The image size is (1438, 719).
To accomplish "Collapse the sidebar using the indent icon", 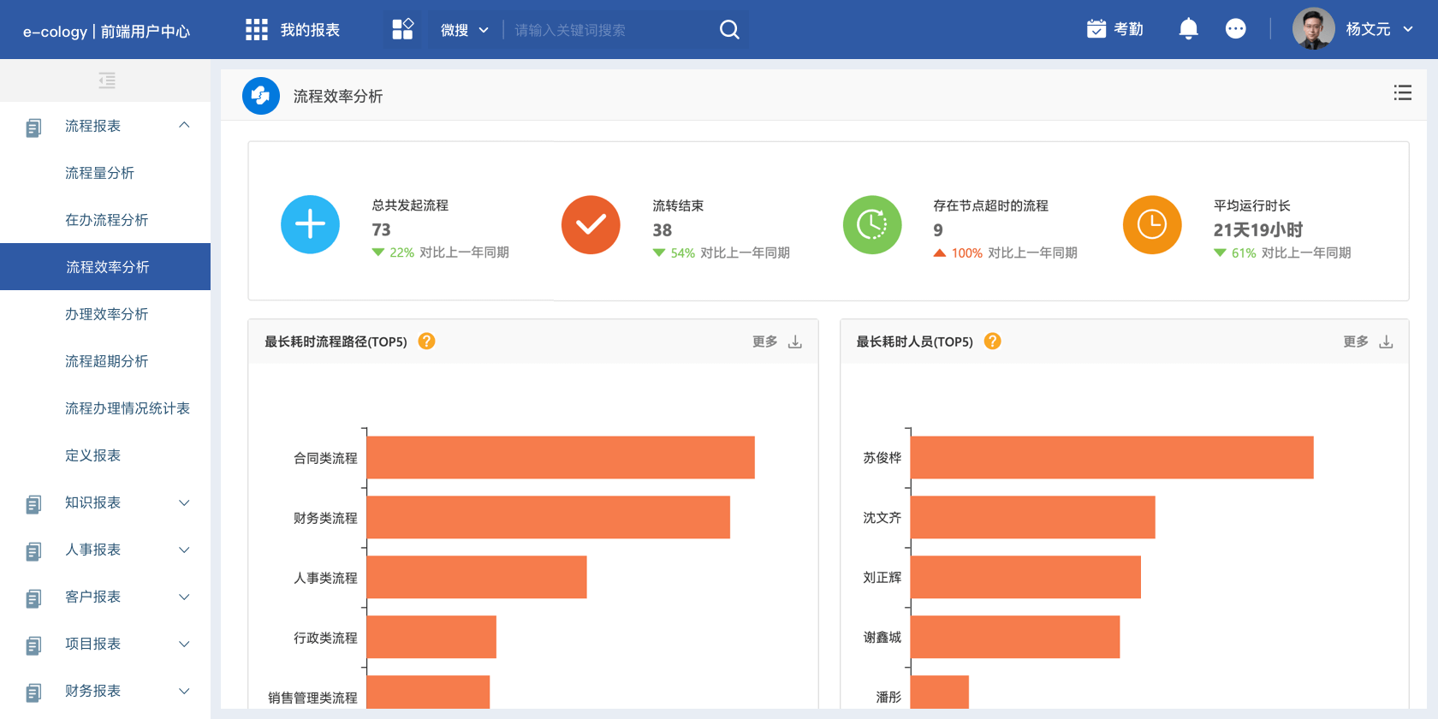I will point(107,80).
